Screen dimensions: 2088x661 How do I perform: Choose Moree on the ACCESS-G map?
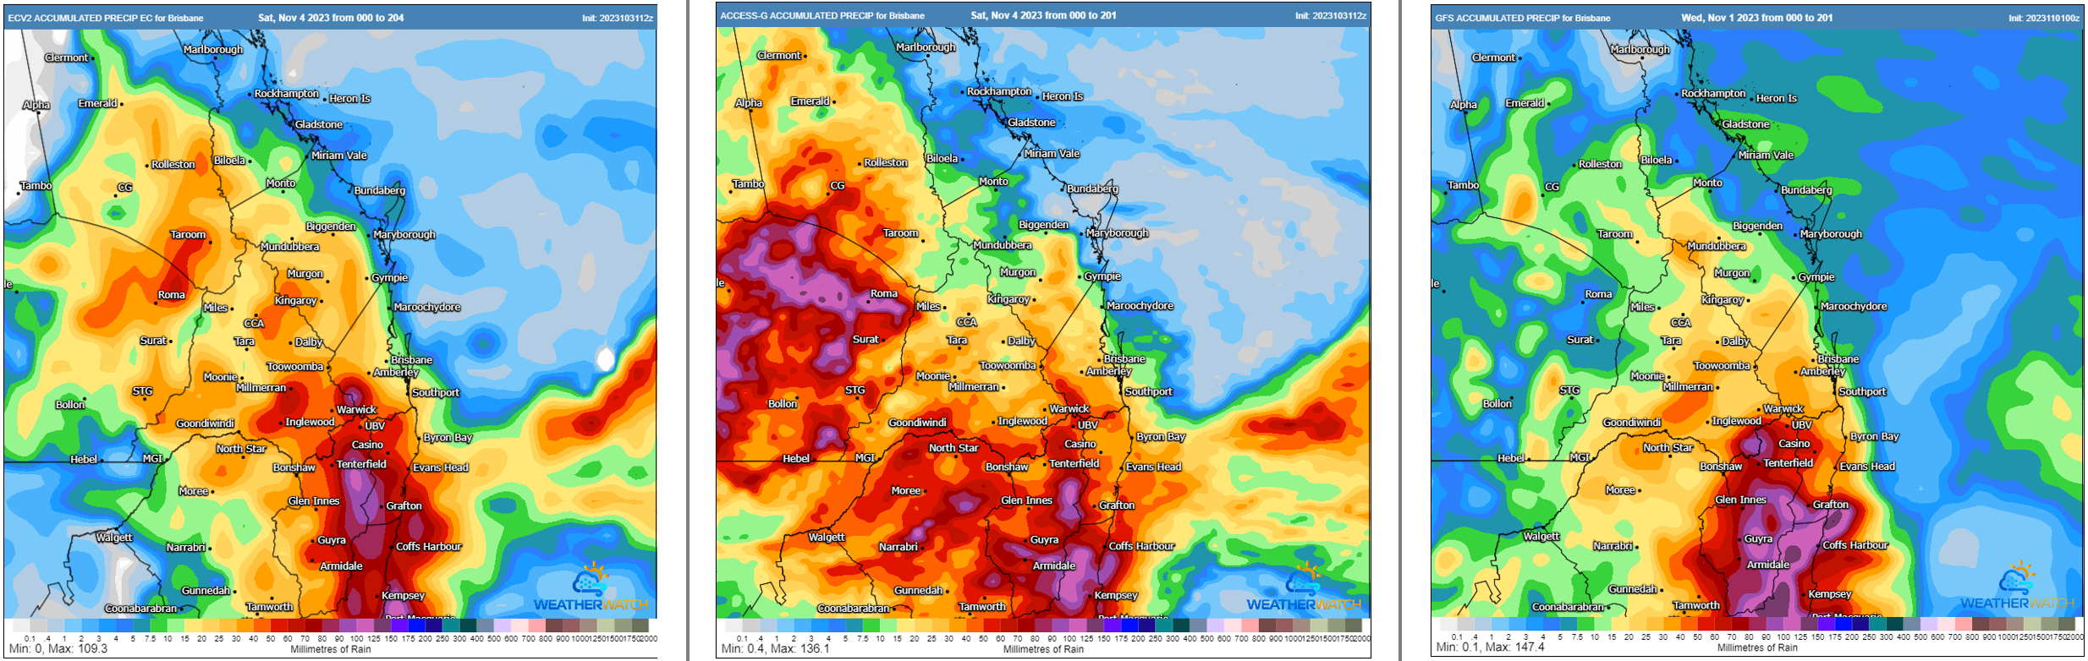tap(905, 491)
